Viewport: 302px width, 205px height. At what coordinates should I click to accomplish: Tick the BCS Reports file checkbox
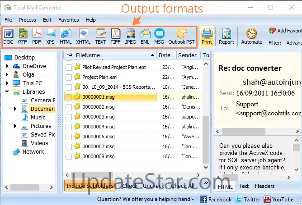click(69, 87)
